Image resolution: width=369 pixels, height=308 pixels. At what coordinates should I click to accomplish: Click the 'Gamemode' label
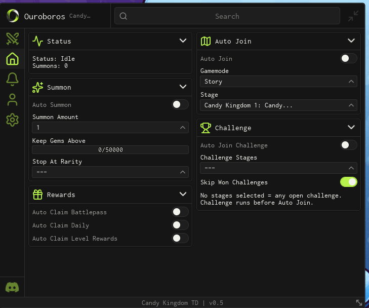(x=215, y=71)
